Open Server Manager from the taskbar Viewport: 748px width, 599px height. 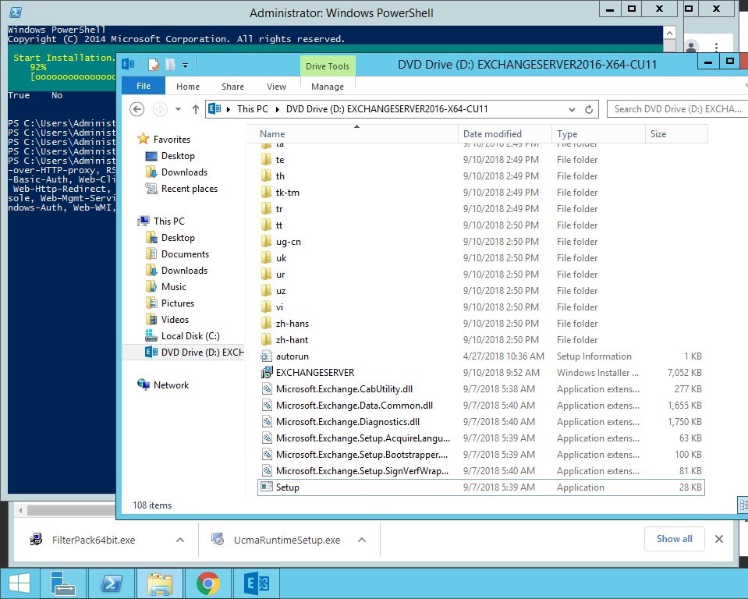[x=63, y=583]
